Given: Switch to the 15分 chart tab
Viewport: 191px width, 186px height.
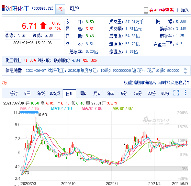Looking at the screenshot, I should click(138, 94).
